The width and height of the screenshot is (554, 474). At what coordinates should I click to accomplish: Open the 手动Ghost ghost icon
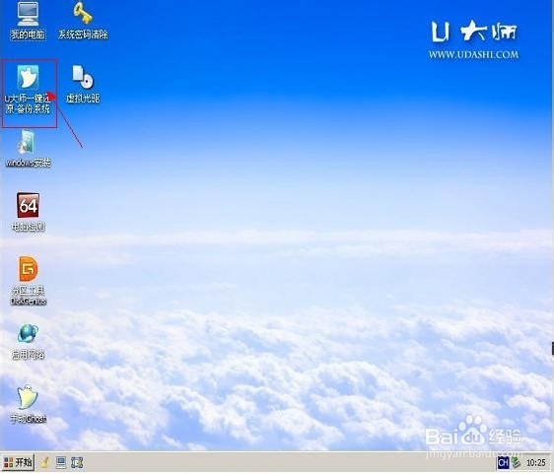(x=28, y=404)
